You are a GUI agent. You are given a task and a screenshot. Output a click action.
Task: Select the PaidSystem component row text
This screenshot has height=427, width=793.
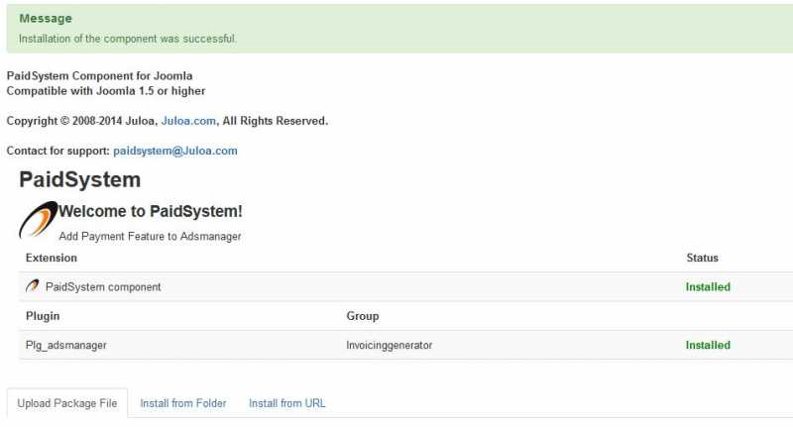coord(103,287)
